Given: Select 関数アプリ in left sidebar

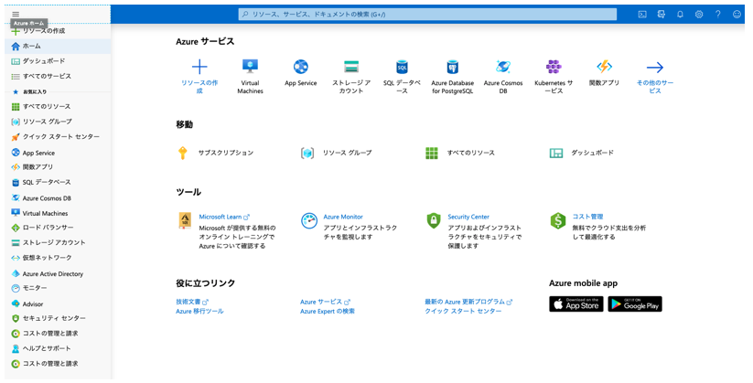Looking at the screenshot, I should tap(59, 167).
